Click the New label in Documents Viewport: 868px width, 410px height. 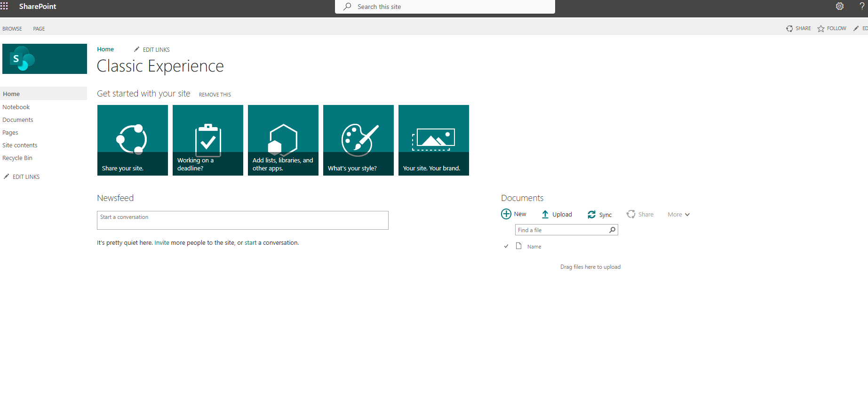click(x=520, y=214)
